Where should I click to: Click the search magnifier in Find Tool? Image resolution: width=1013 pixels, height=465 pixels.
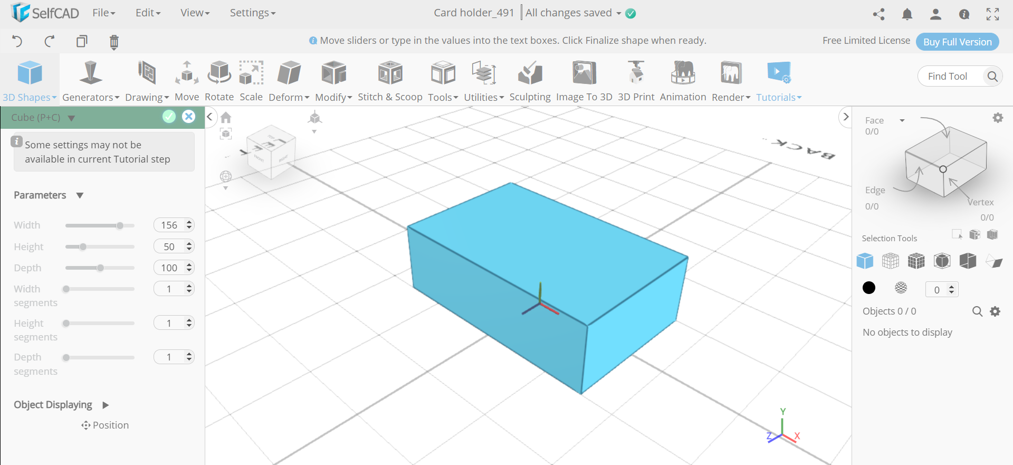(992, 77)
